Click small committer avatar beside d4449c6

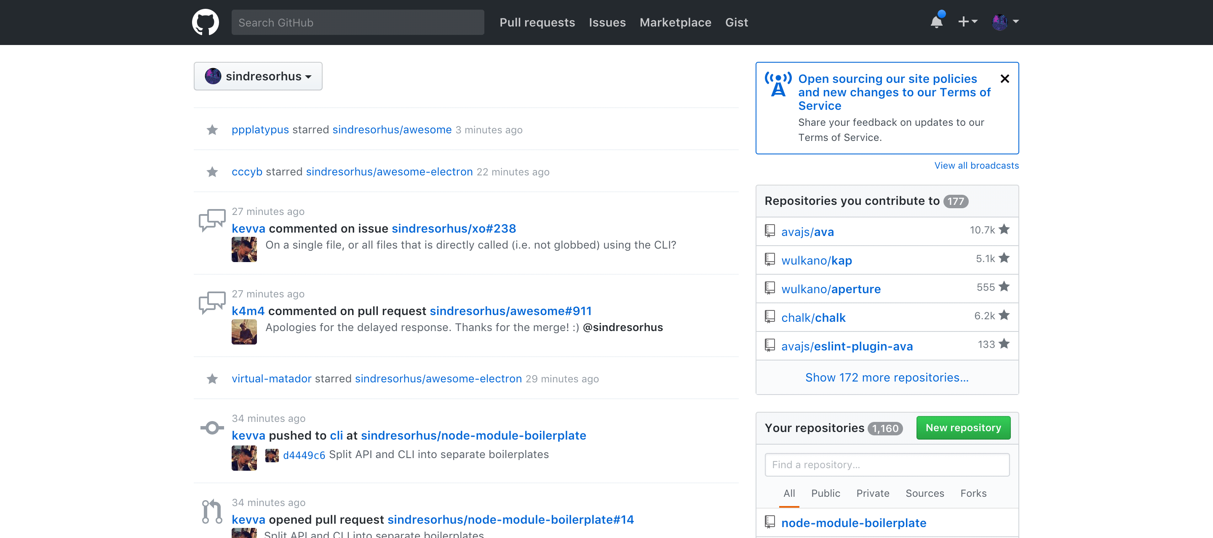272,455
